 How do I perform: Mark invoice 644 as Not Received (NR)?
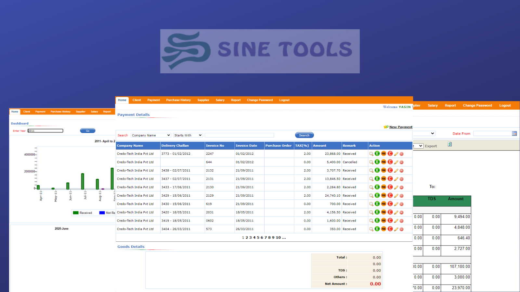383,162
